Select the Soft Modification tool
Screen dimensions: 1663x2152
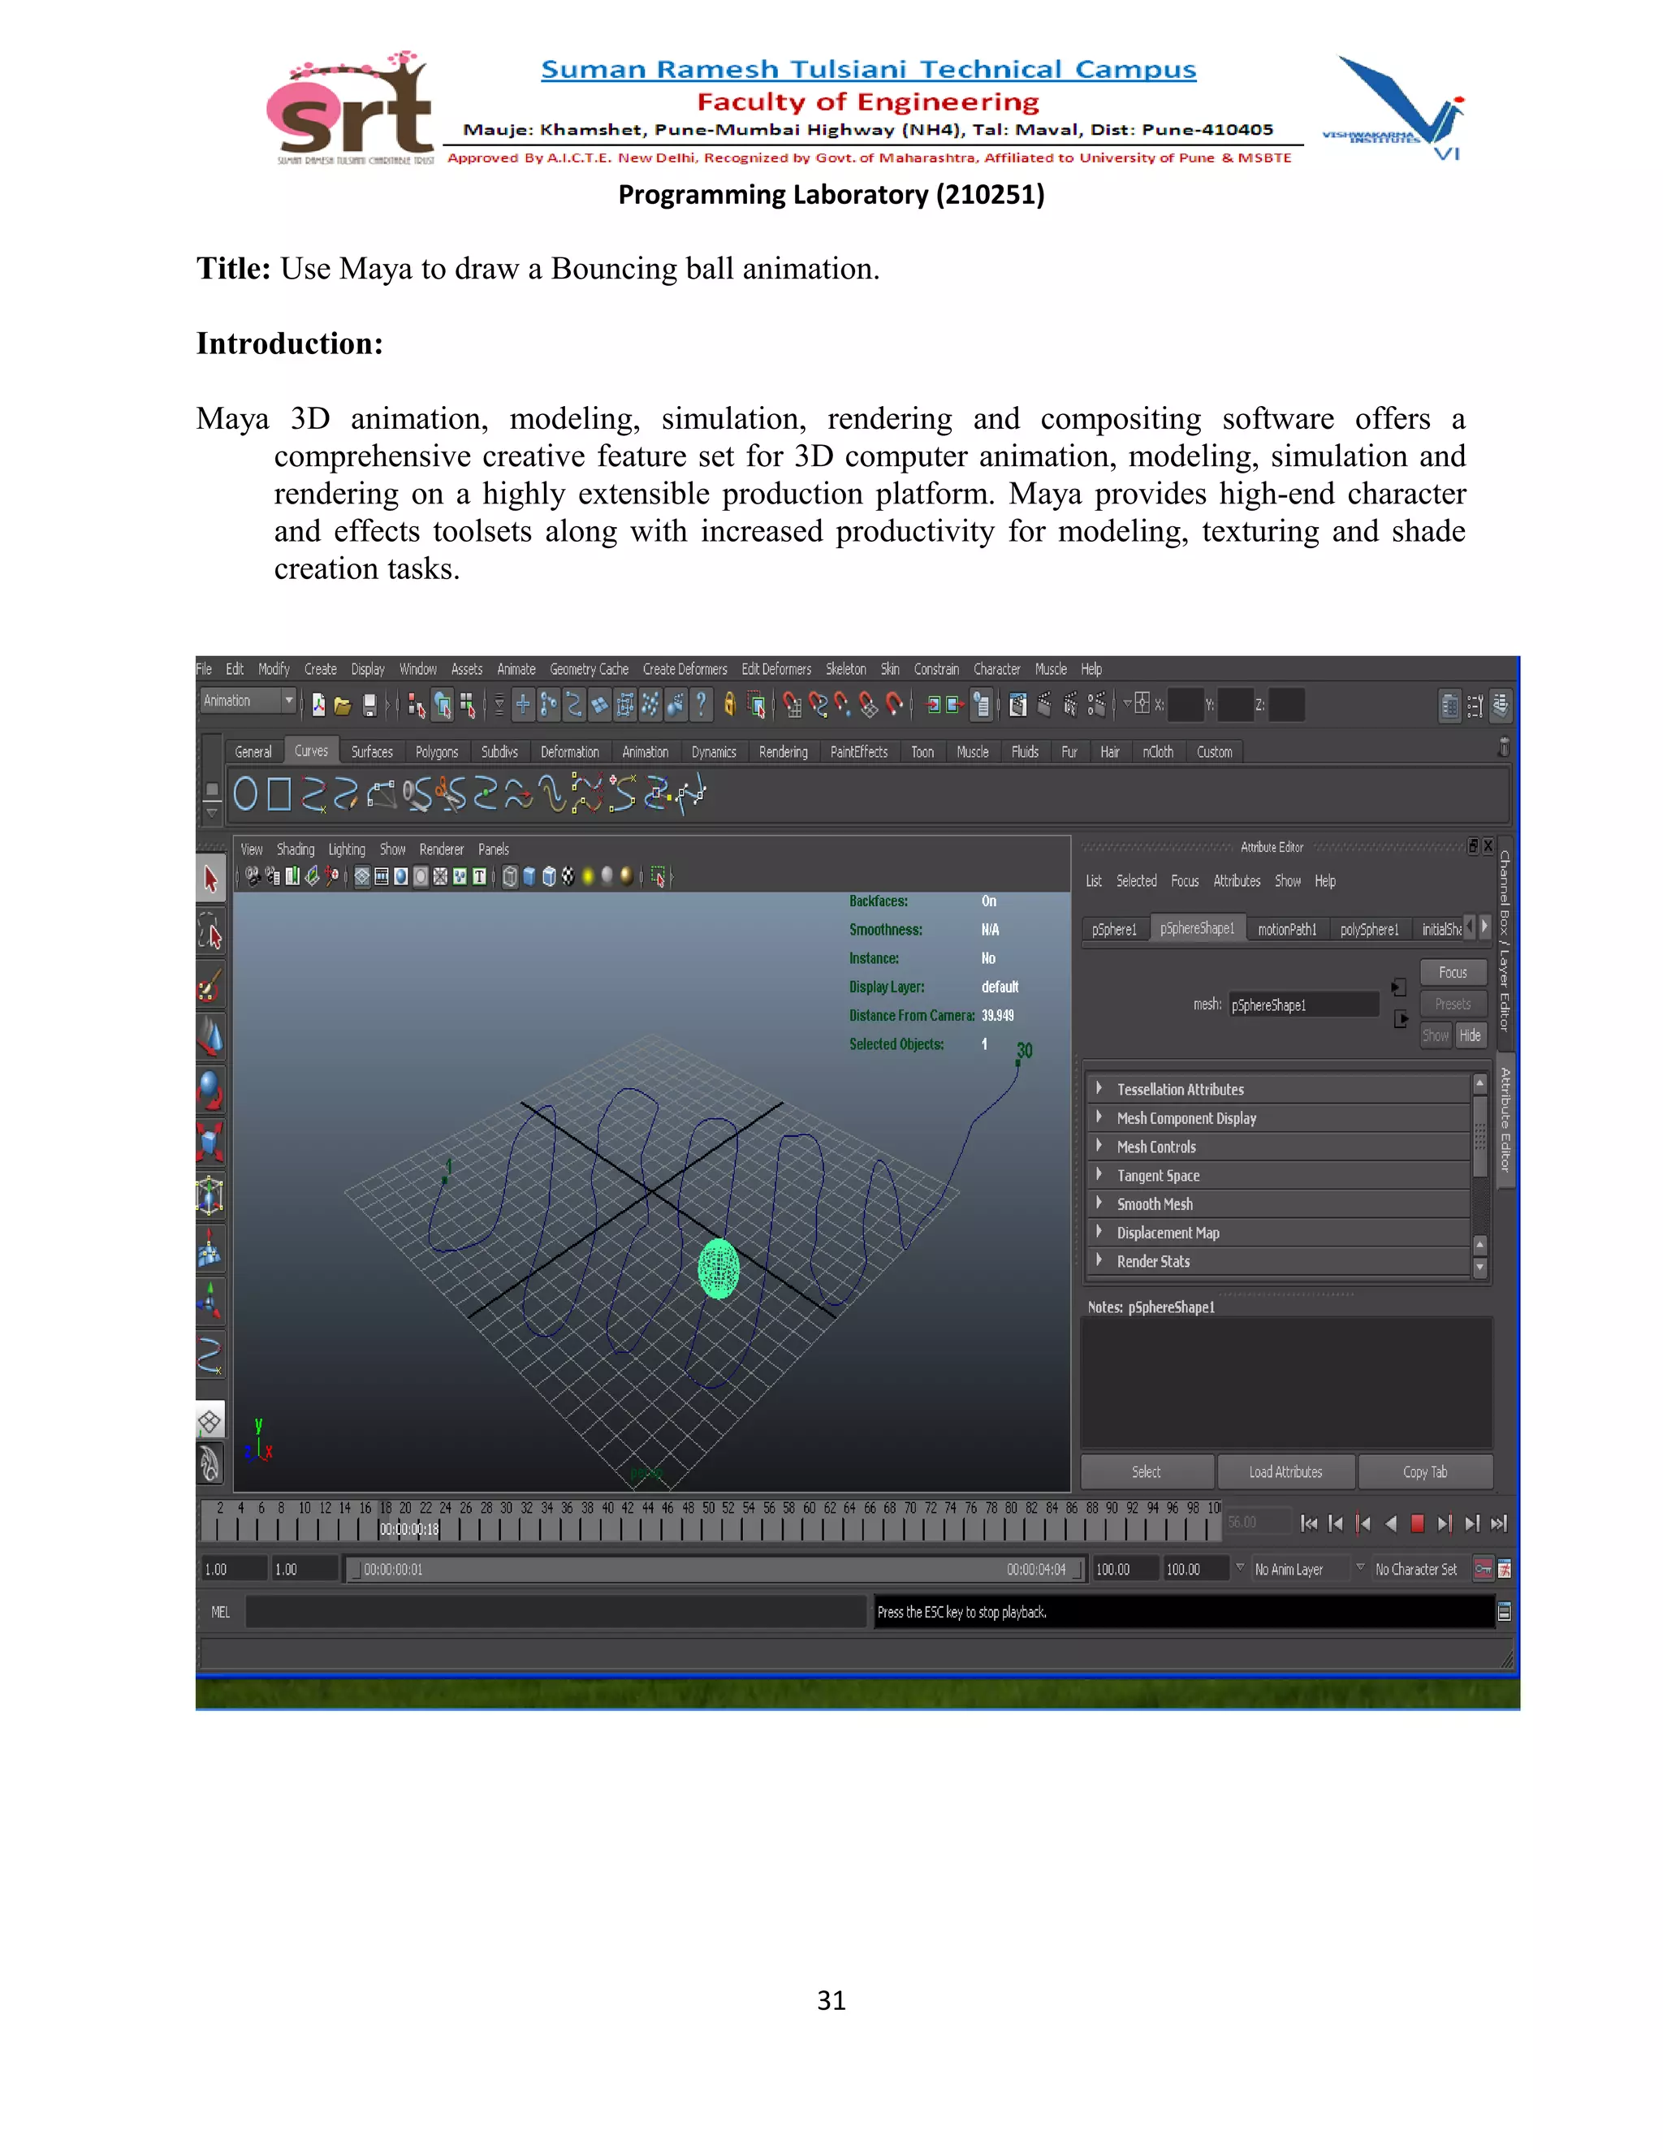[211, 1250]
